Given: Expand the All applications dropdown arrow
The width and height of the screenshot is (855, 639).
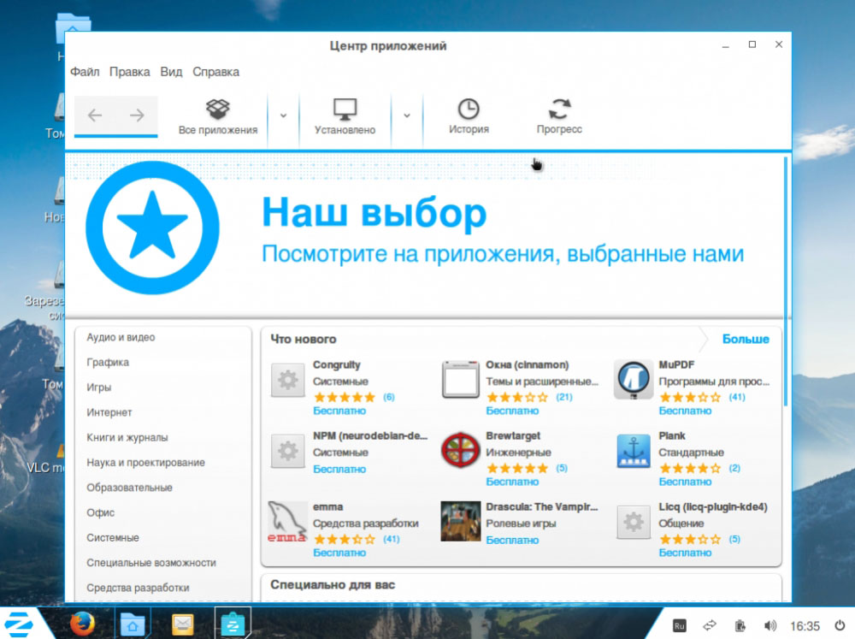Looking at the screenshot, I should [283, 115].
